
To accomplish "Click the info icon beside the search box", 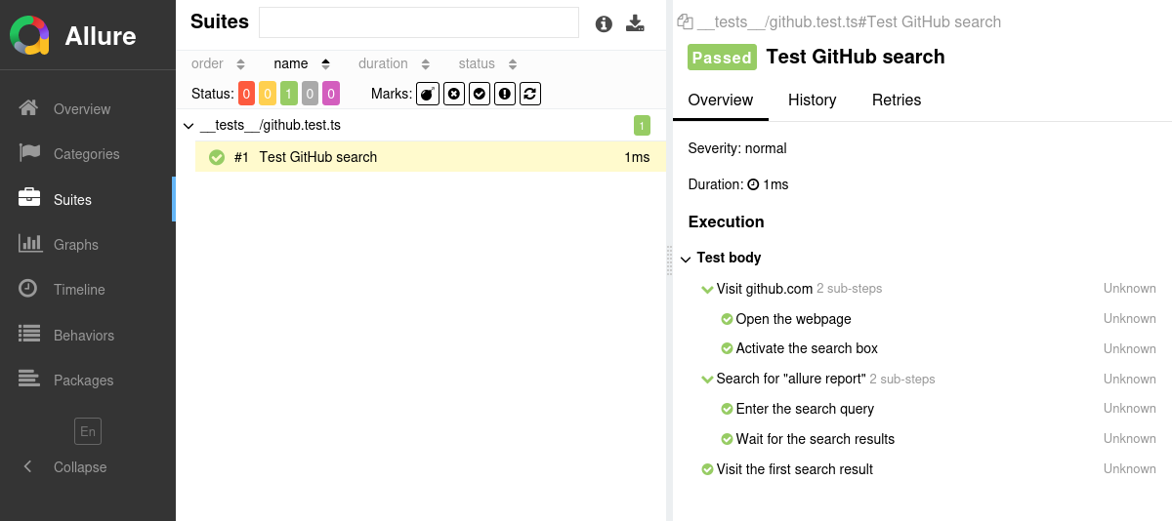I will (x=604, y=23).
